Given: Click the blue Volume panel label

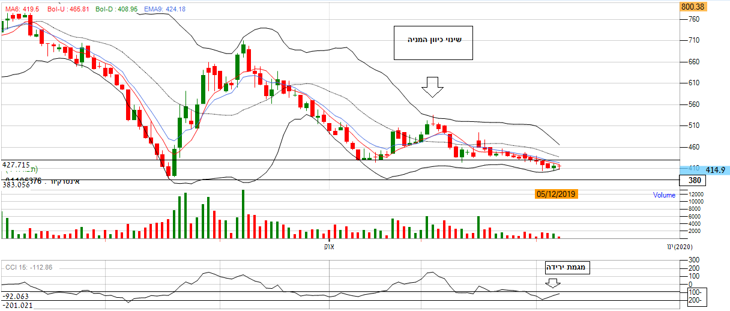Looking at the screenshot, I should pyautogui.click(x=664, y=195).
